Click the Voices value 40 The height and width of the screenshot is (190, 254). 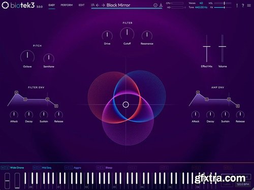pos(201,3)
